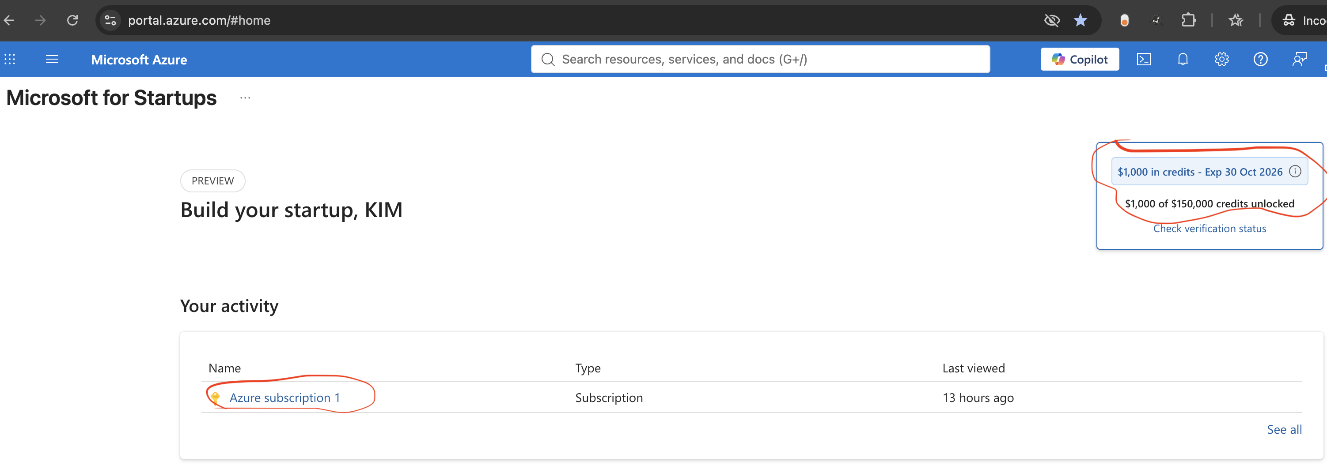Open the notifications bell

[x=1183, y=59]
